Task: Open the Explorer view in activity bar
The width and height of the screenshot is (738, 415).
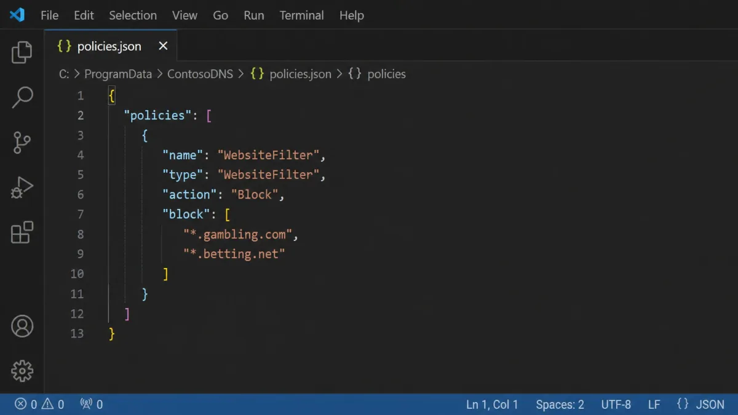Action: point(22,52)
